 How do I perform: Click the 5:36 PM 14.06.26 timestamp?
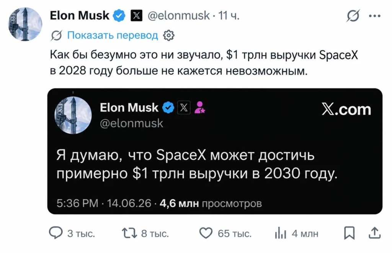(x=104, y=203)
